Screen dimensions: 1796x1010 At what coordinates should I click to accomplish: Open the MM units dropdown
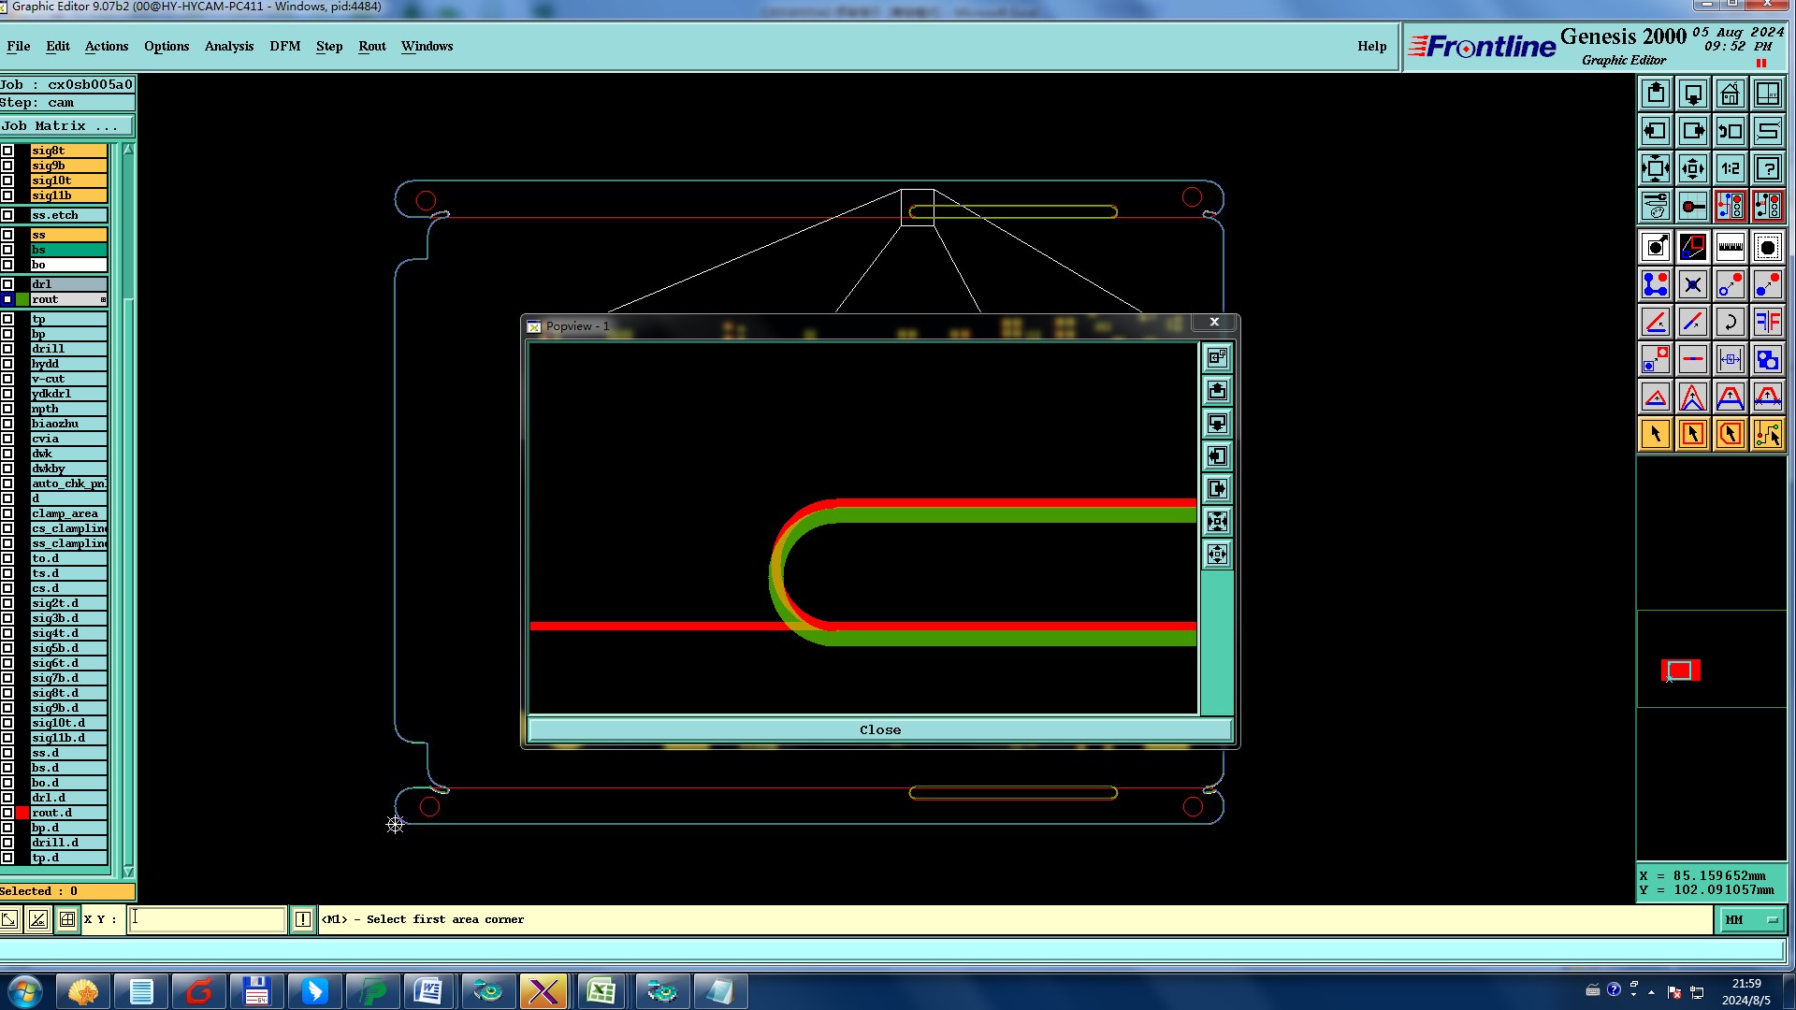(1751, 920)
